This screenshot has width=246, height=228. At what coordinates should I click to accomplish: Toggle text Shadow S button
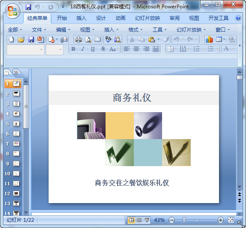[103, 49]
